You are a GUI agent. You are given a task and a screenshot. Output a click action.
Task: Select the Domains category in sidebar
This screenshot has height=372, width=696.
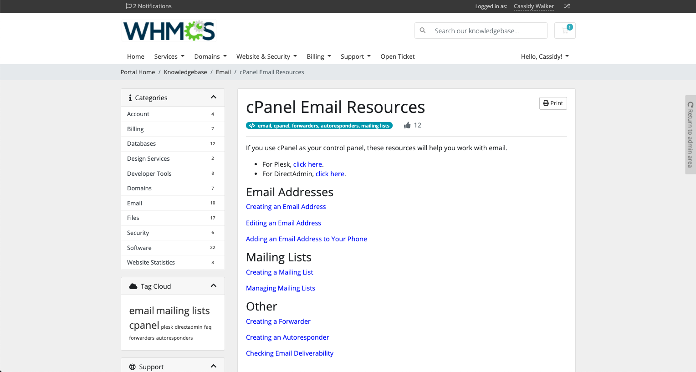(173, 189)
